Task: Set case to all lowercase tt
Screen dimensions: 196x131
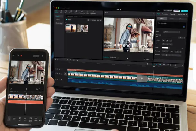Action: tap(167, 44)
